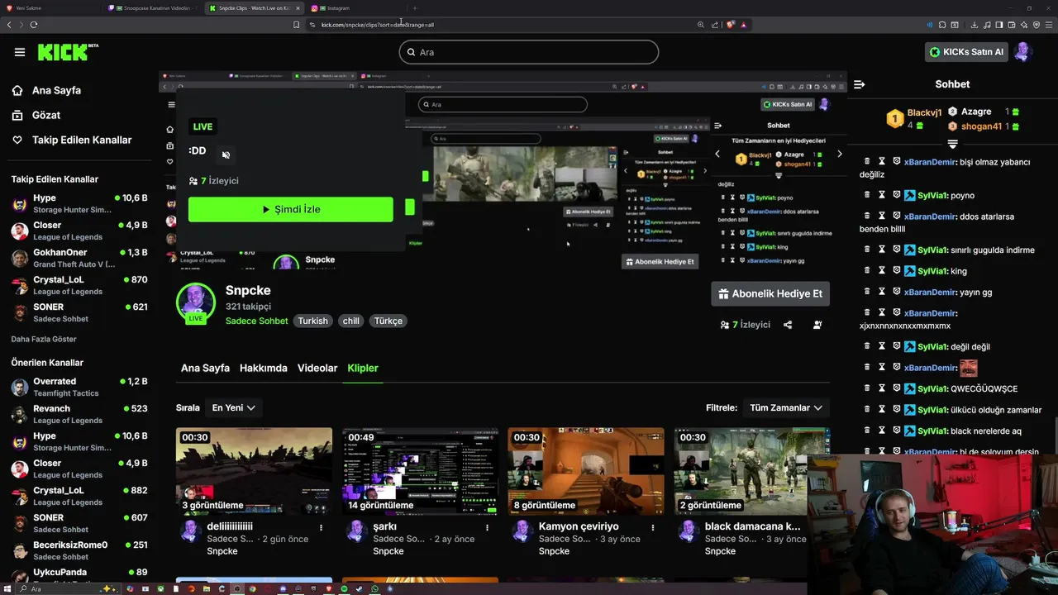Click the follow user icon beside share

pyautogui.click(x=817, y=325)
